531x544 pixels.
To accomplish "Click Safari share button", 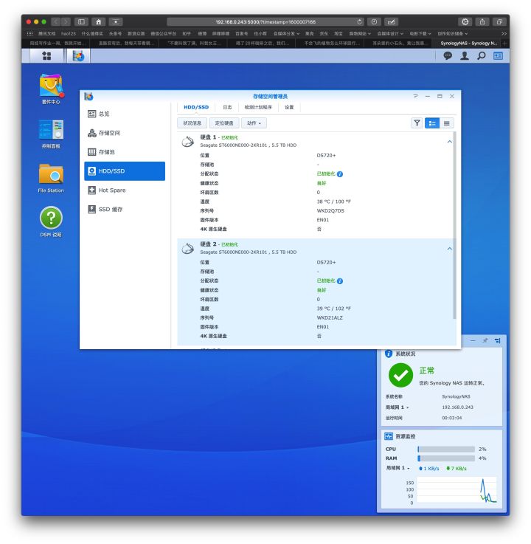I will 482,21.
